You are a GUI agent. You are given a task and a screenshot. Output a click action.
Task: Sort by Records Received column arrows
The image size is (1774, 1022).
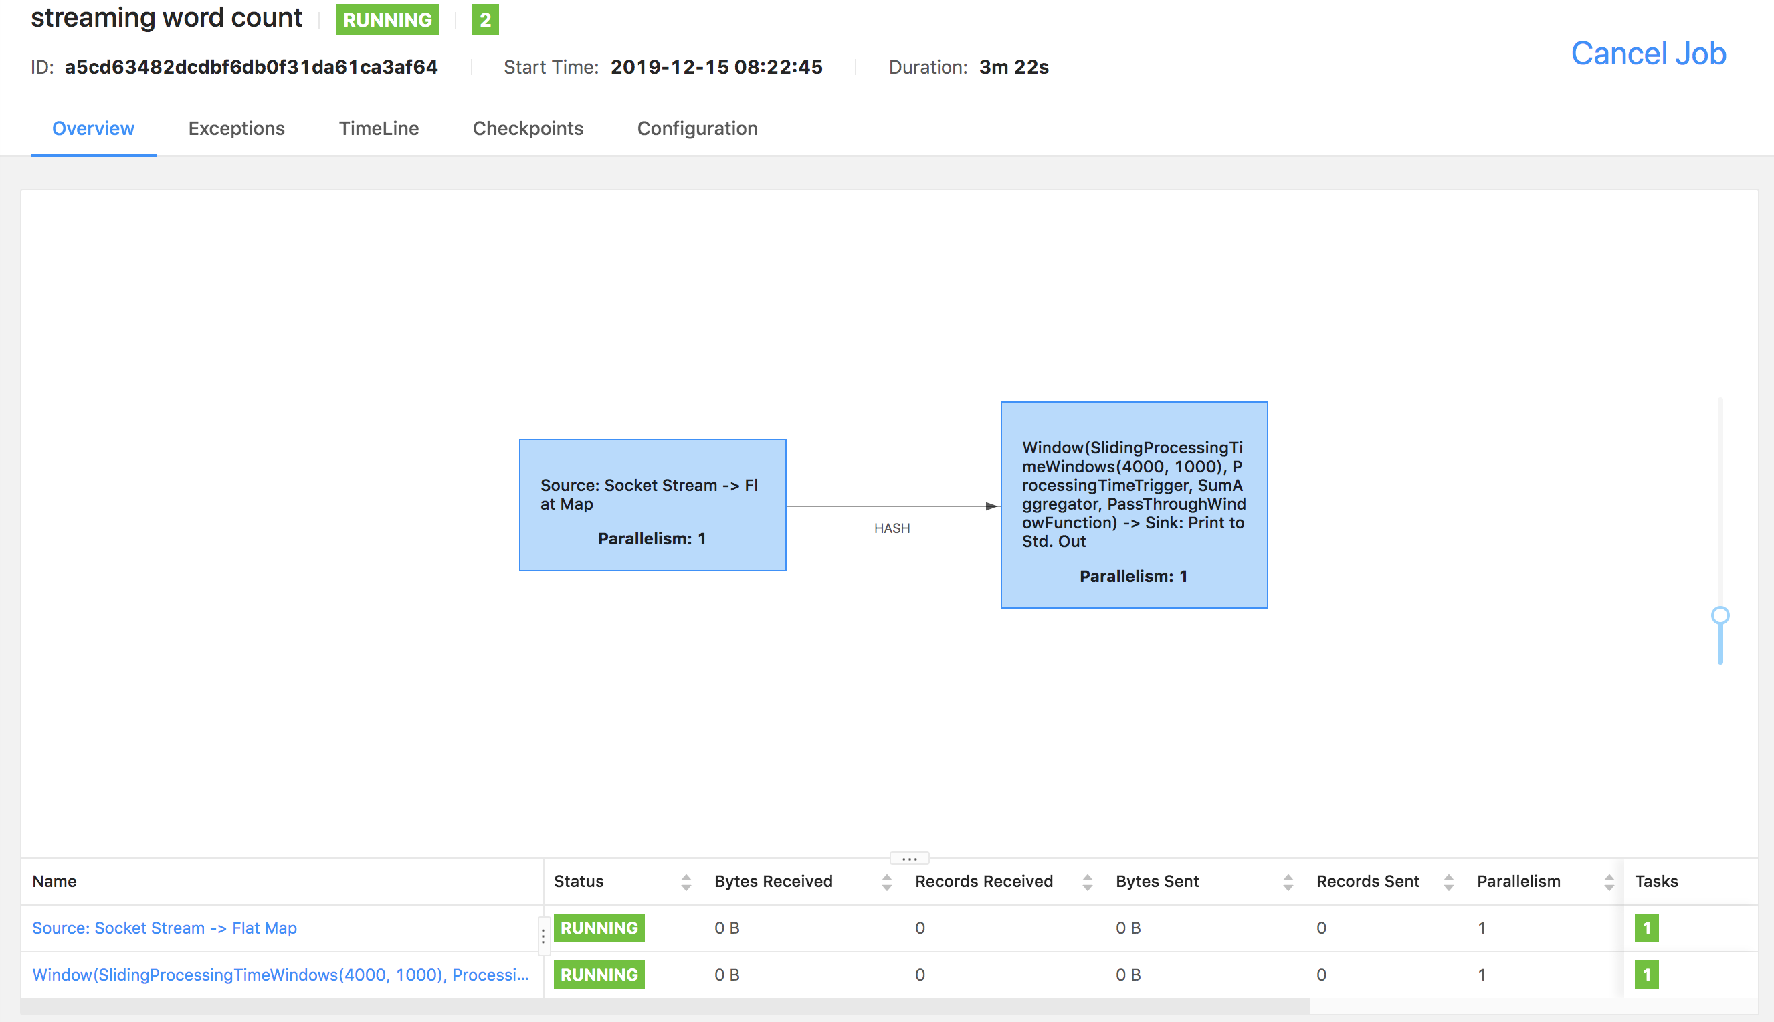1088,882
